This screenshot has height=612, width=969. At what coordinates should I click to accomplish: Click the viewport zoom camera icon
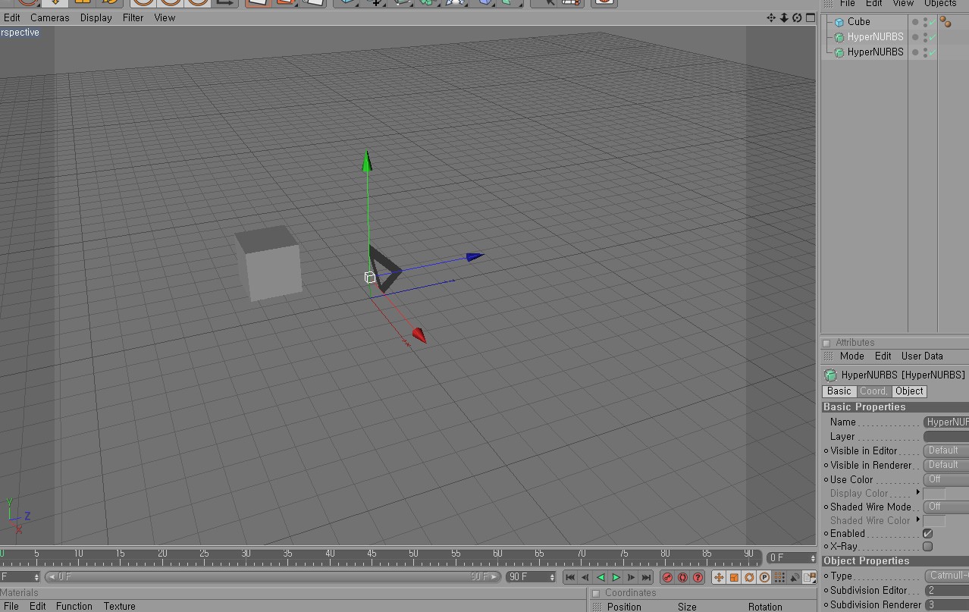(x=784, y=17)
